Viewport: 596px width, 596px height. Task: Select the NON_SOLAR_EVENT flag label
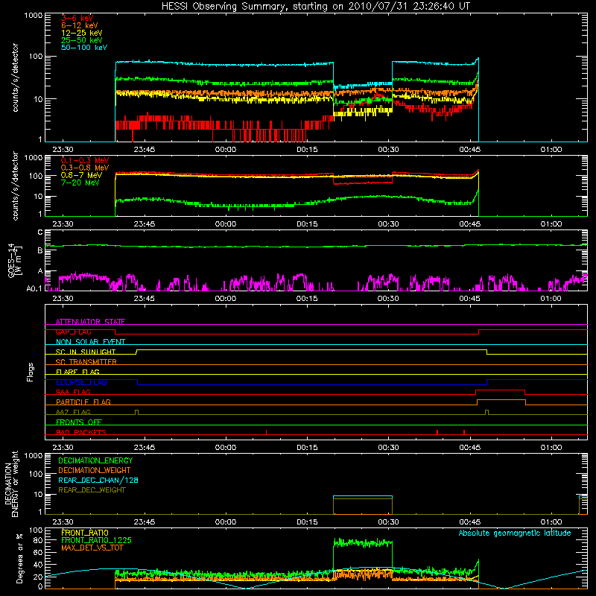coord(90,342)
